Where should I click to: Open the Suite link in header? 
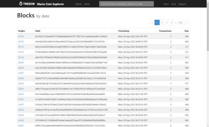(174, 4)
